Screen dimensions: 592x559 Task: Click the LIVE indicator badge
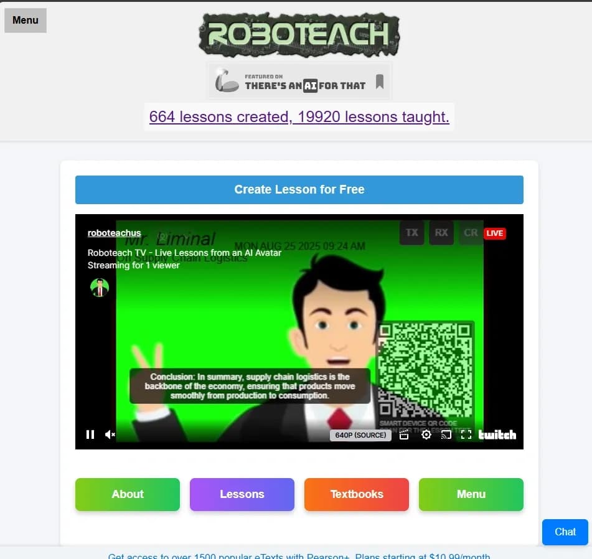[495, 233]
